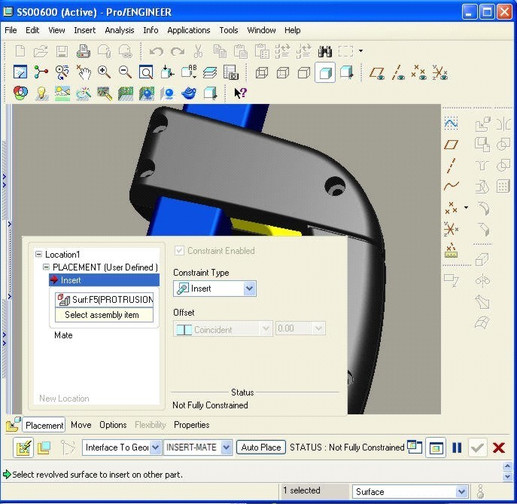Collapse the PLACEMENT (User Defined) node
Viewport: 517px width, 504px height.
[x=47, y=267]
